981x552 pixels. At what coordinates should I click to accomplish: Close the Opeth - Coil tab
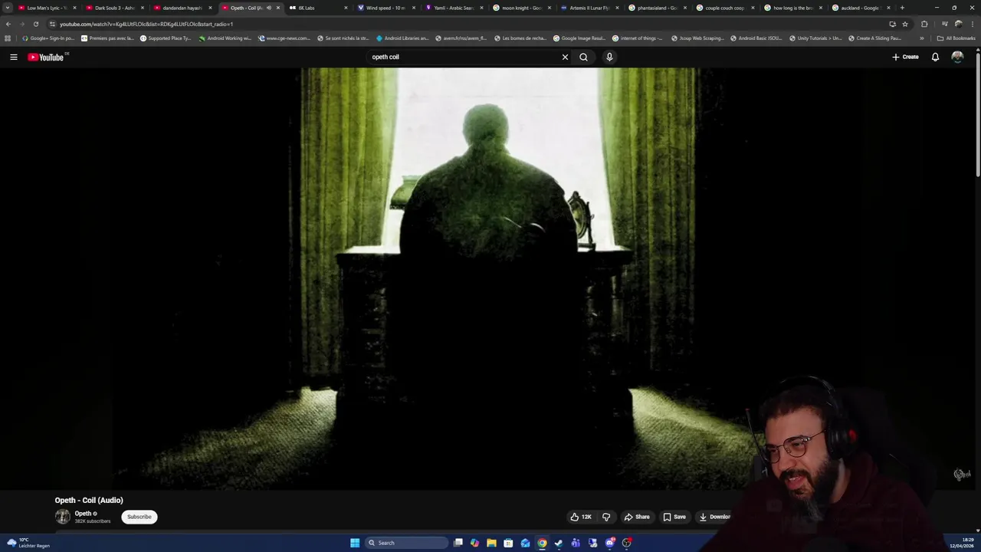[x=278, y=8]
